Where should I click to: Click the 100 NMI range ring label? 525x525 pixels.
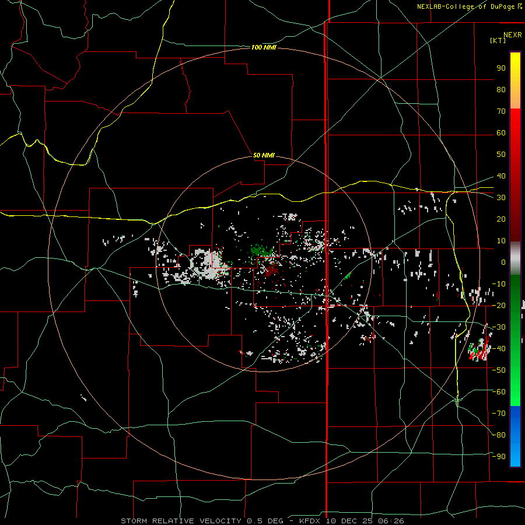point(264,48)
